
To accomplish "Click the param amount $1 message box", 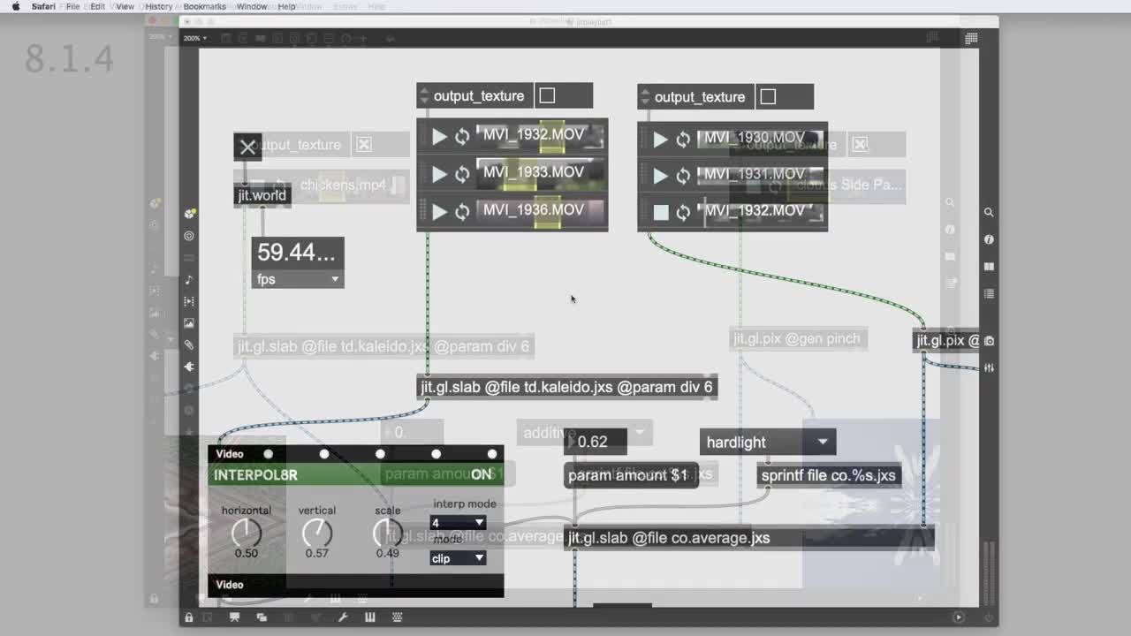I will click(631, 475).
